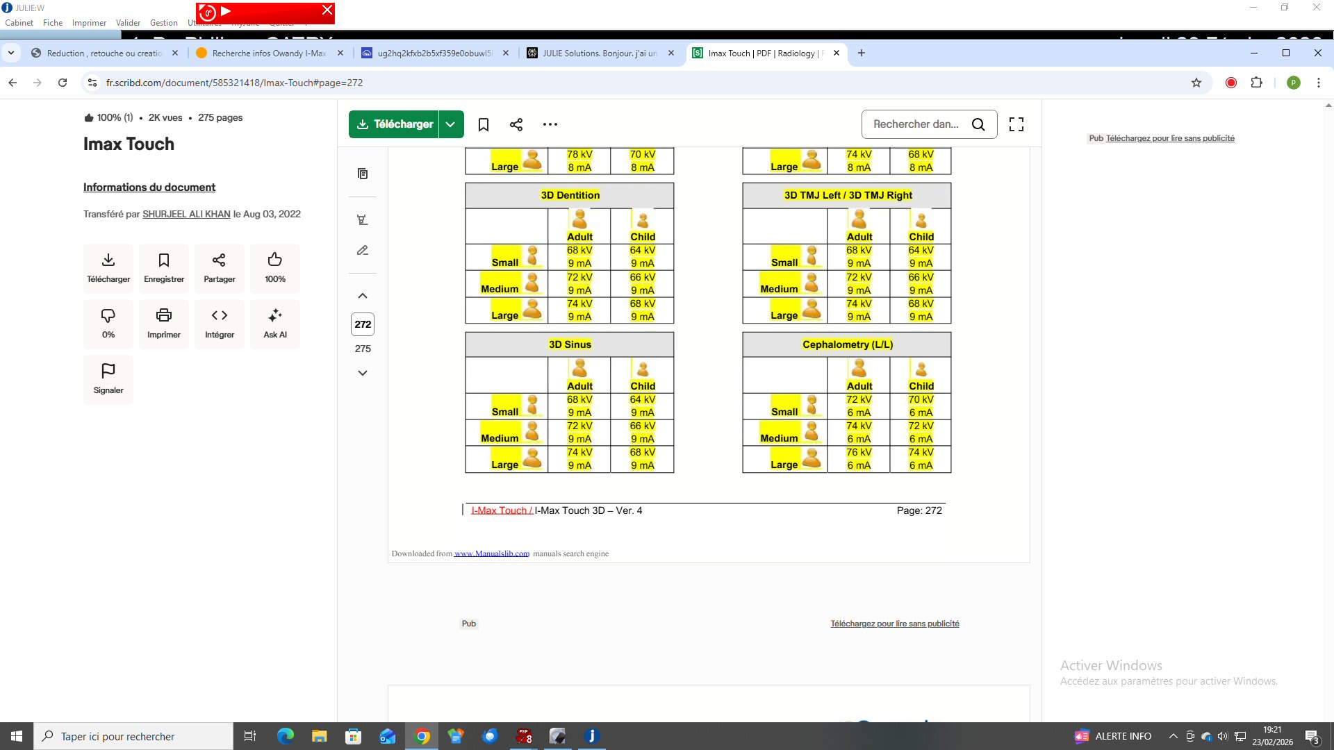Click the Intégrer embed code icon

pyautogui.click(x=220, y=316)
